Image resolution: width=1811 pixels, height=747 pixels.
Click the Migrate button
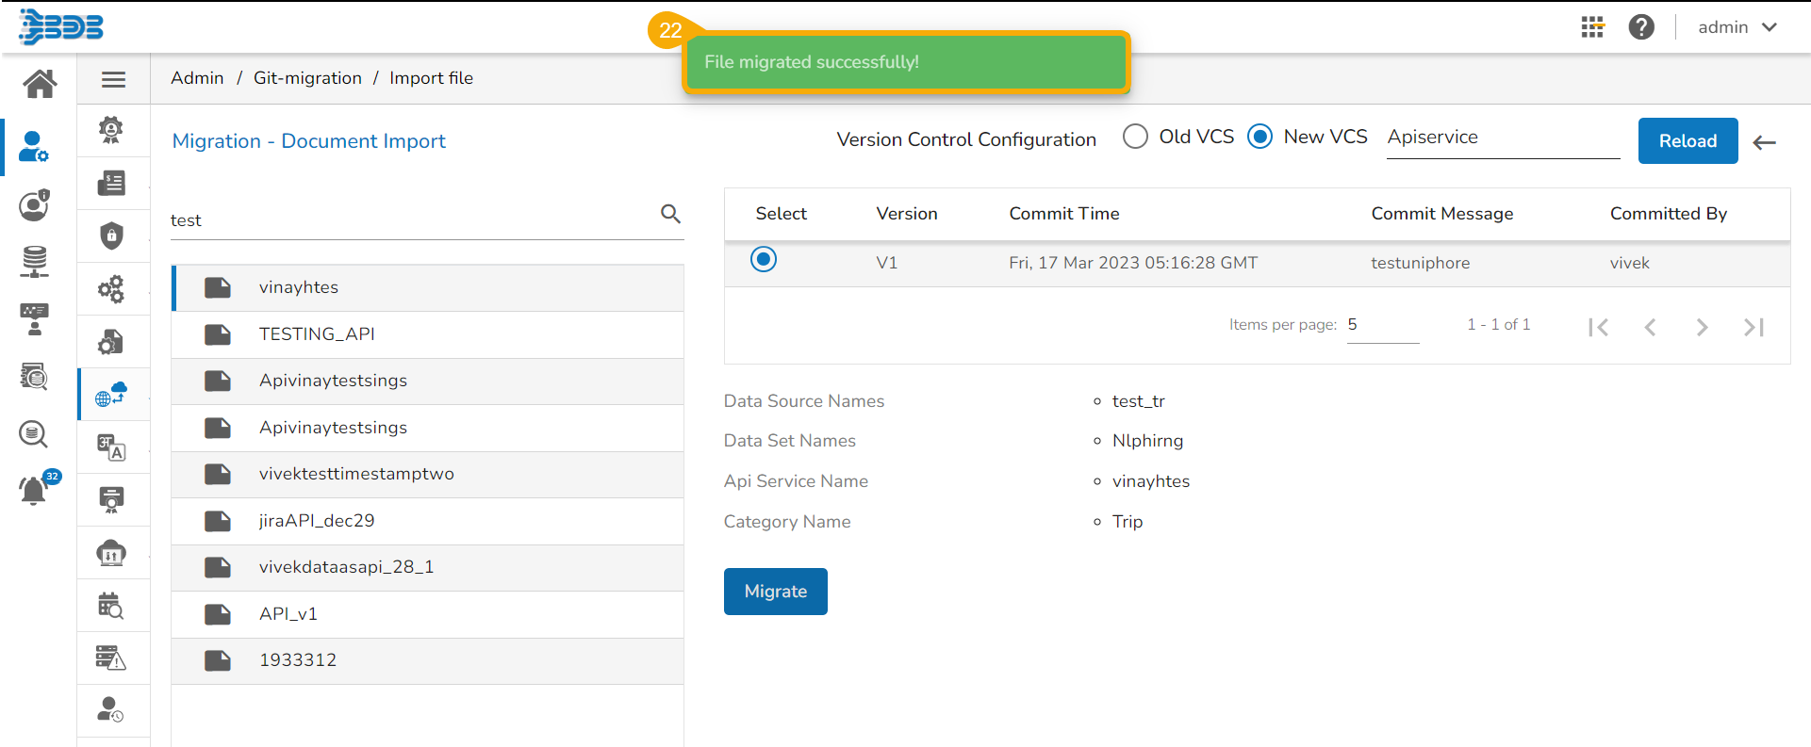pos(775,592)
